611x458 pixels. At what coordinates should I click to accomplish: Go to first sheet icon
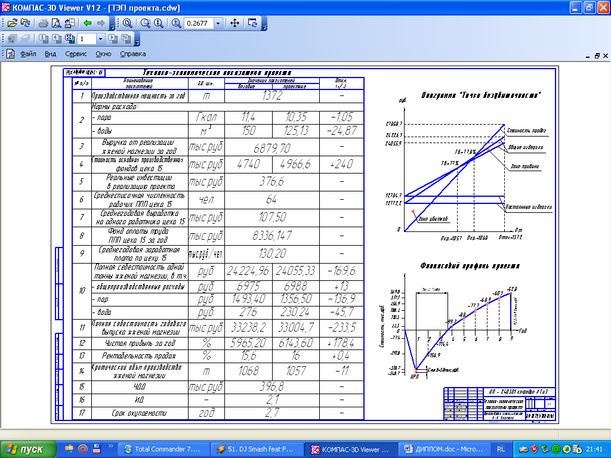tap(43, 39)
